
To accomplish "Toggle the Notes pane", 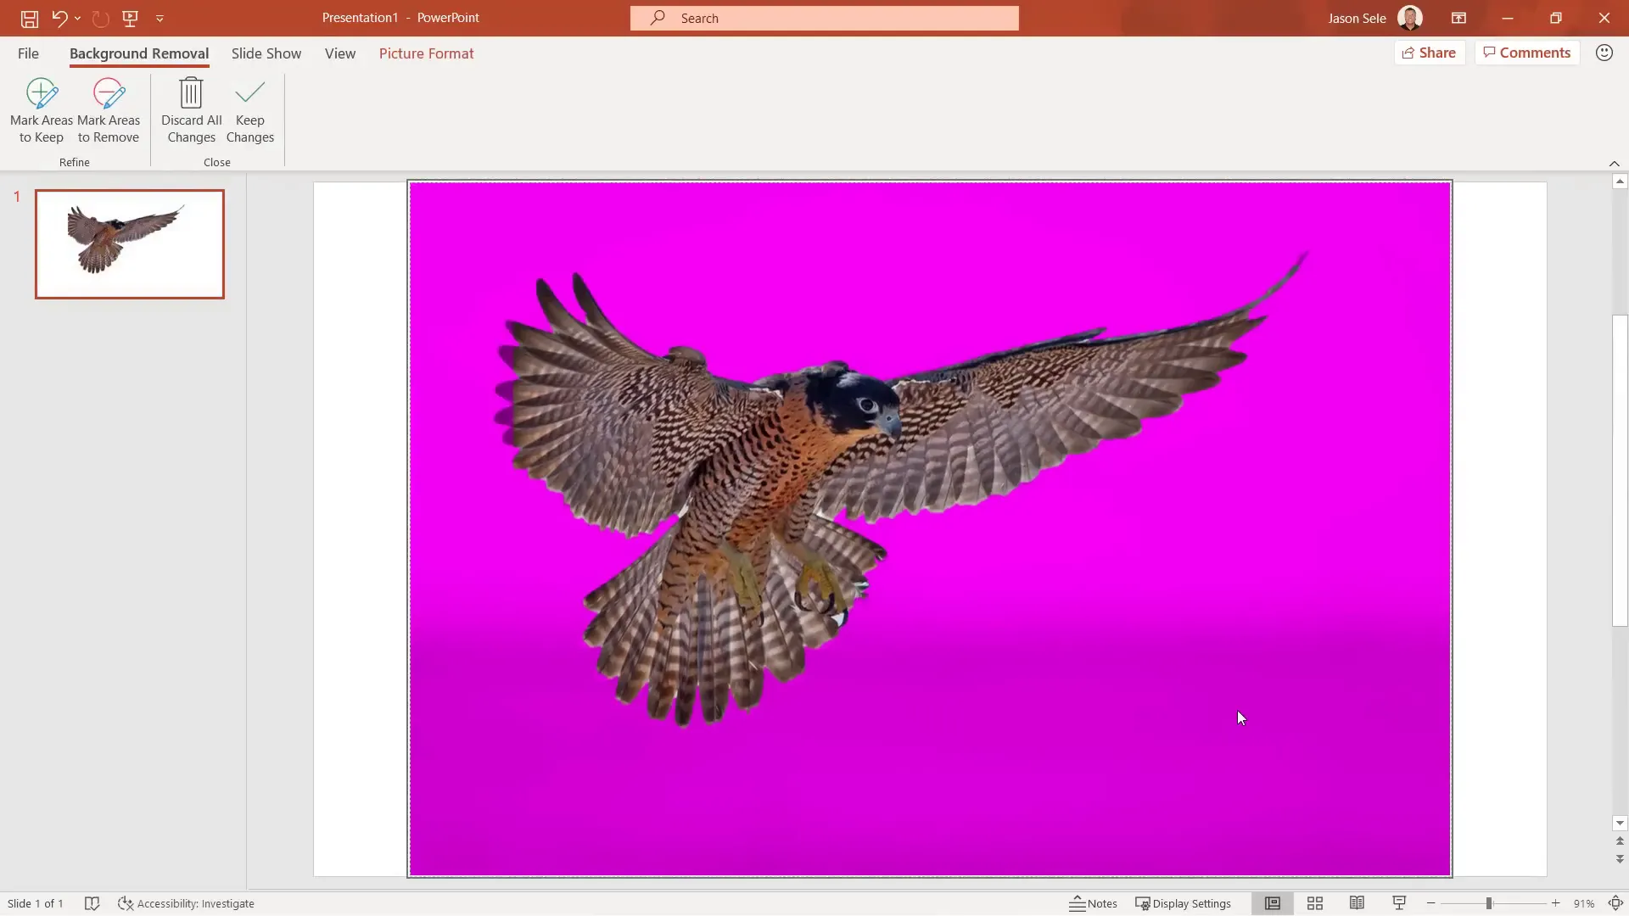I will (x=1093, y=903).
